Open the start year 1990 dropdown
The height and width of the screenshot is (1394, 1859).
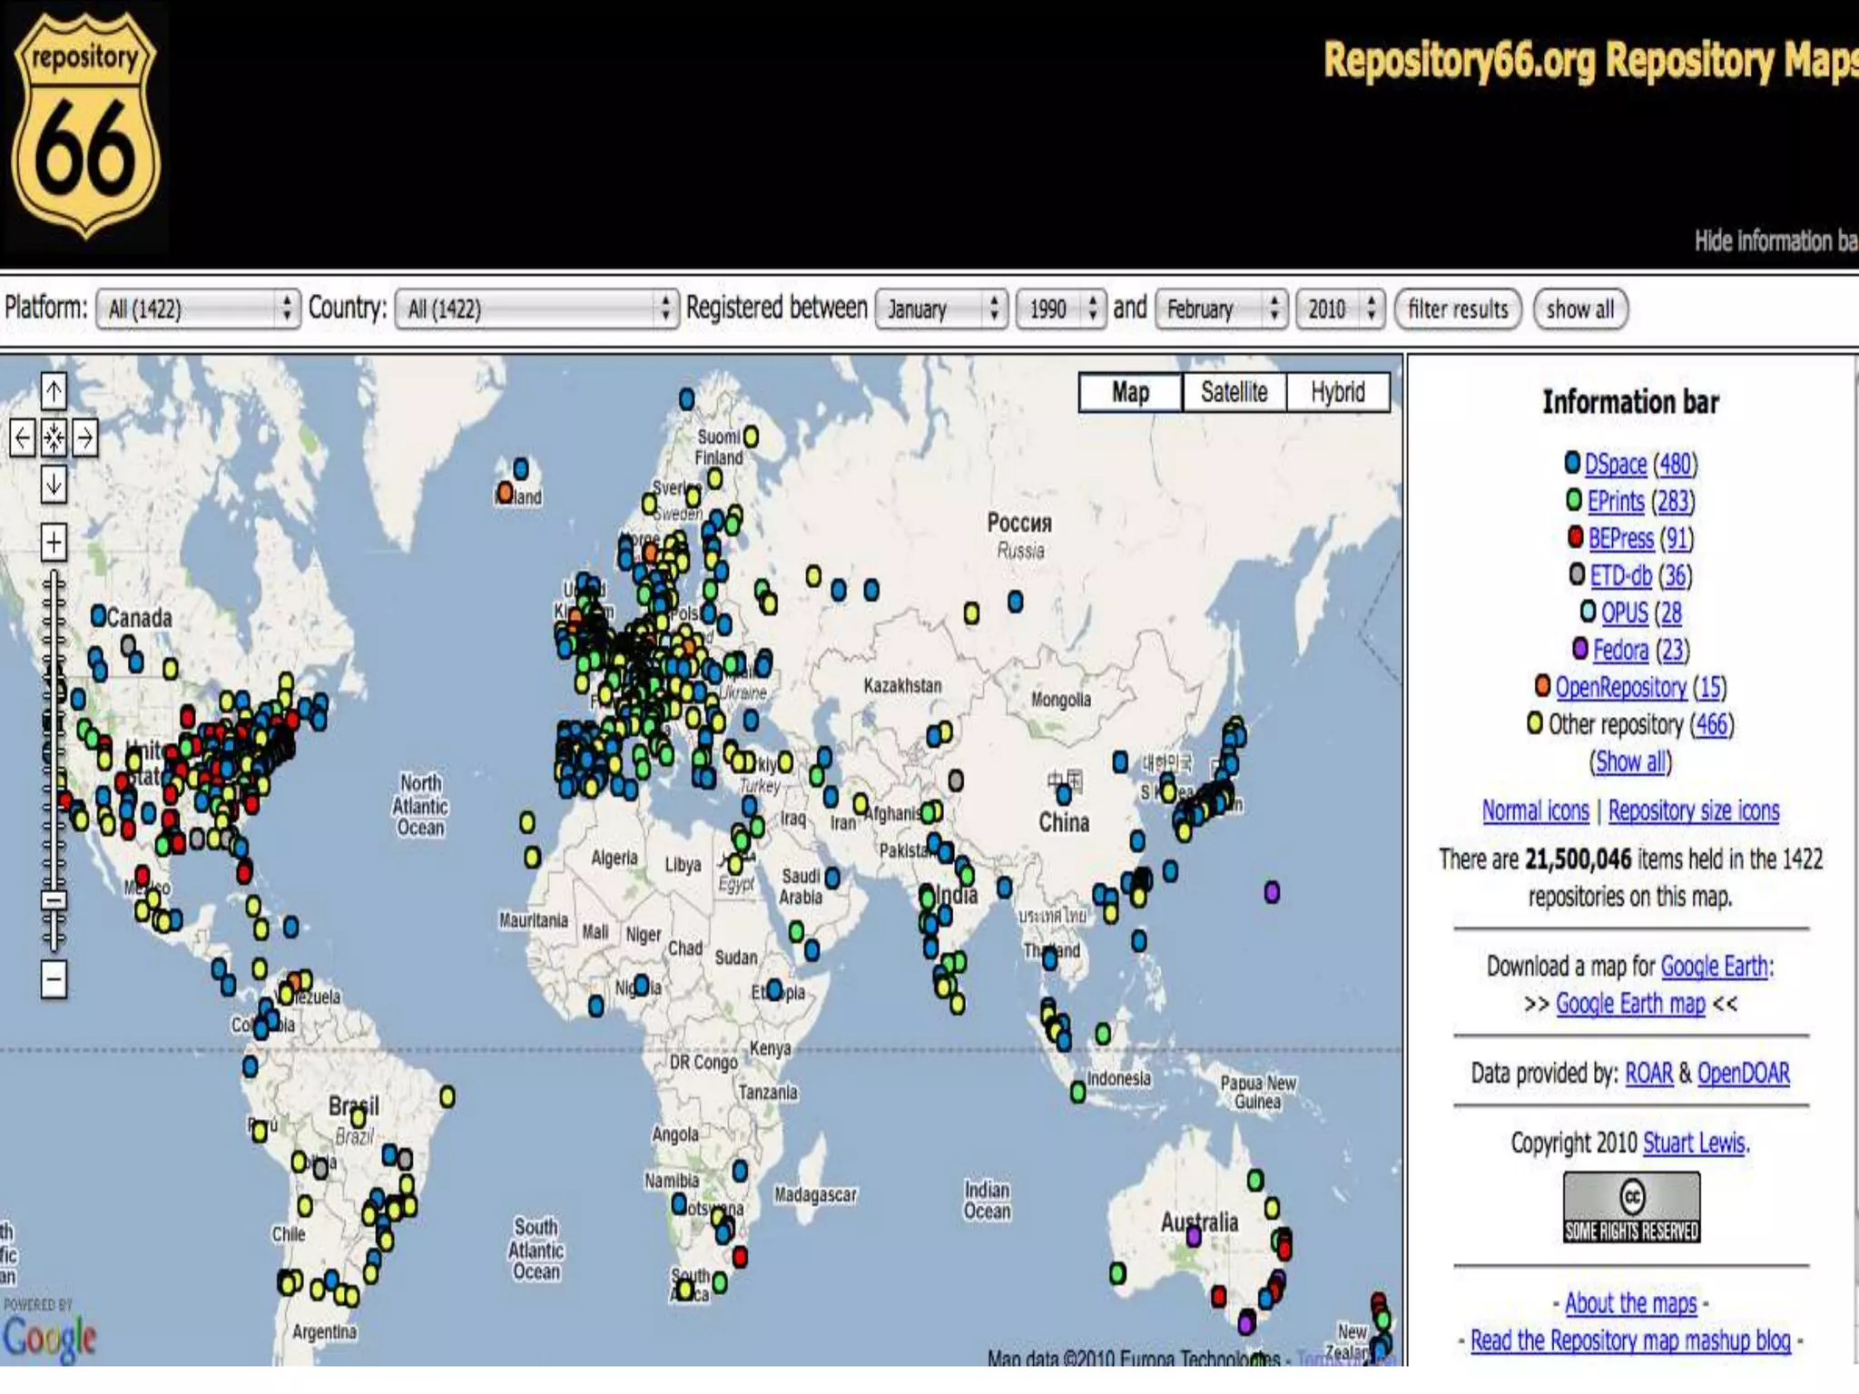[1061, 309]
